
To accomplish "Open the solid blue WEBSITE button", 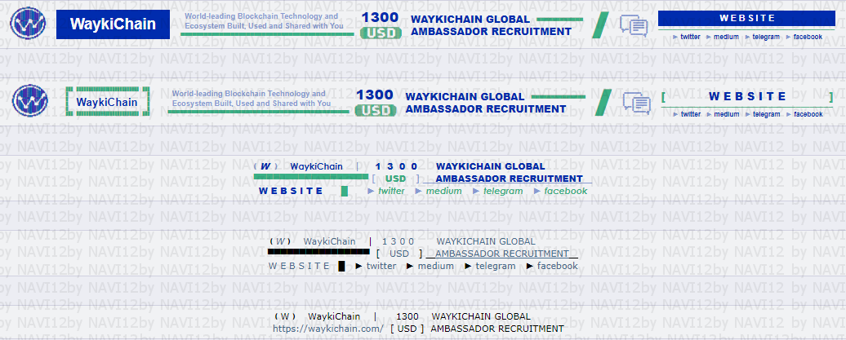I will click(746, 18).
